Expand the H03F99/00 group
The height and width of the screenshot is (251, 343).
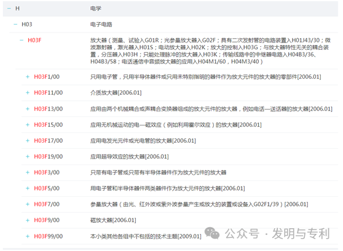tap(28, 236)
